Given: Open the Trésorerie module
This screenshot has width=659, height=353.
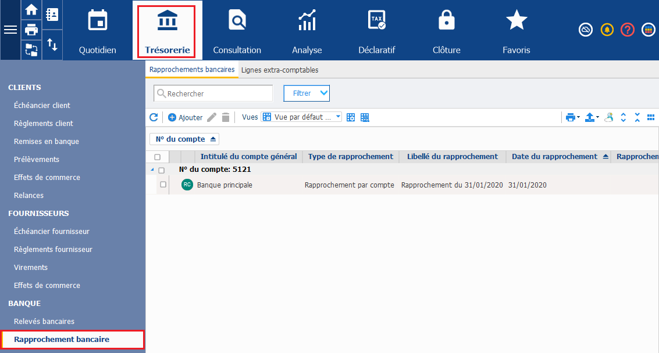Looking at the screenshot, I should click(168, 30).
